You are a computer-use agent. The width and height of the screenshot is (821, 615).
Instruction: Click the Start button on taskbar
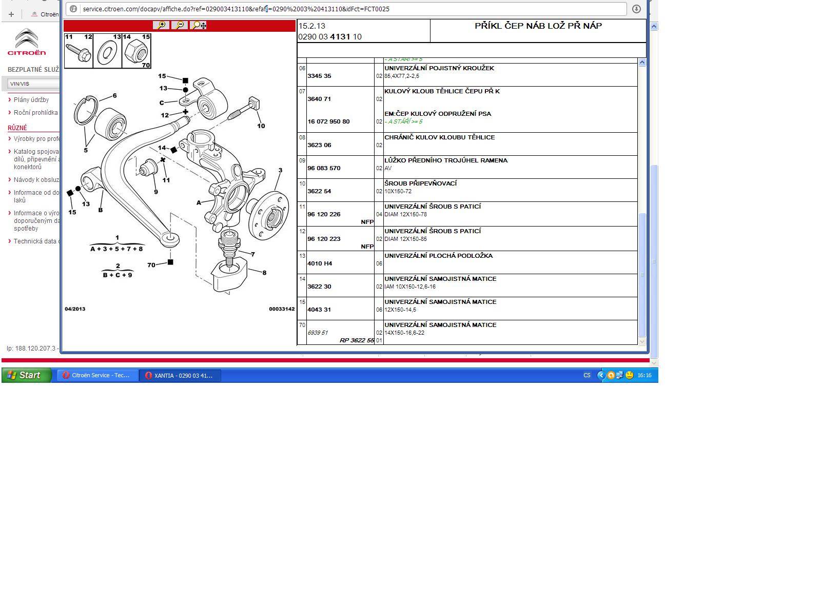click(x=27, y=375)
